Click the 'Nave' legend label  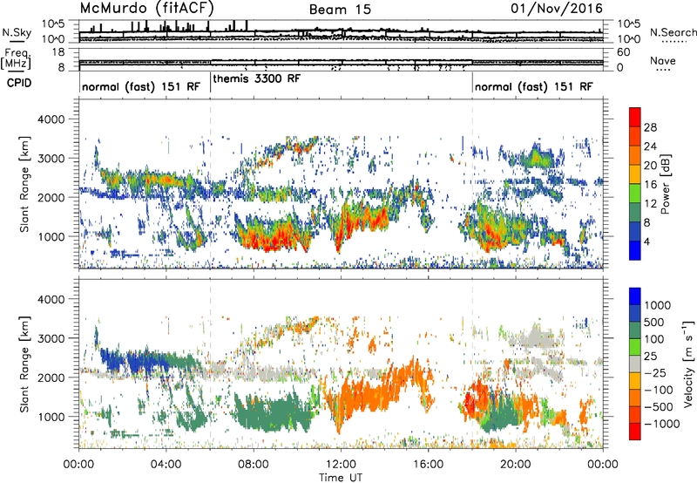pyautogui.click(x=663, y=60)
